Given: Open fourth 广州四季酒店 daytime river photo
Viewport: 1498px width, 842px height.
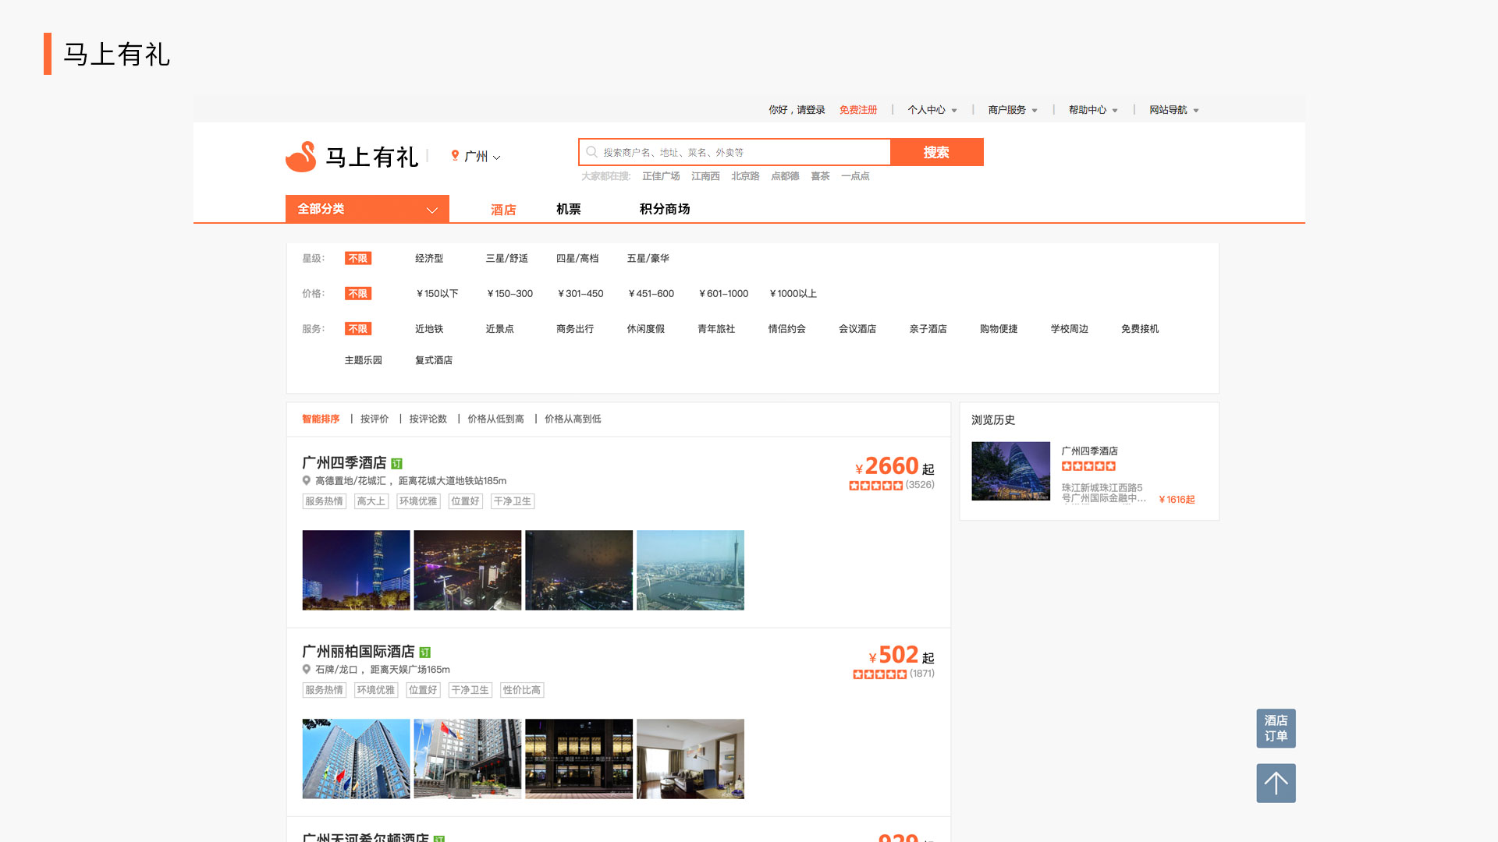Looking at the screenshot, I should (690, 570).
